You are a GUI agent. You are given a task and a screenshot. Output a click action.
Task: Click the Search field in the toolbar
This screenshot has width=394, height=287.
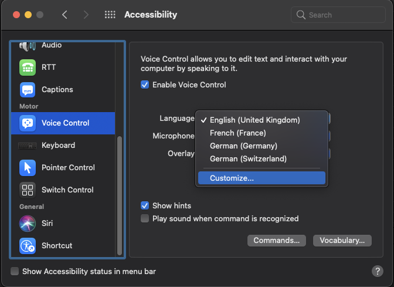pos(338,15)
